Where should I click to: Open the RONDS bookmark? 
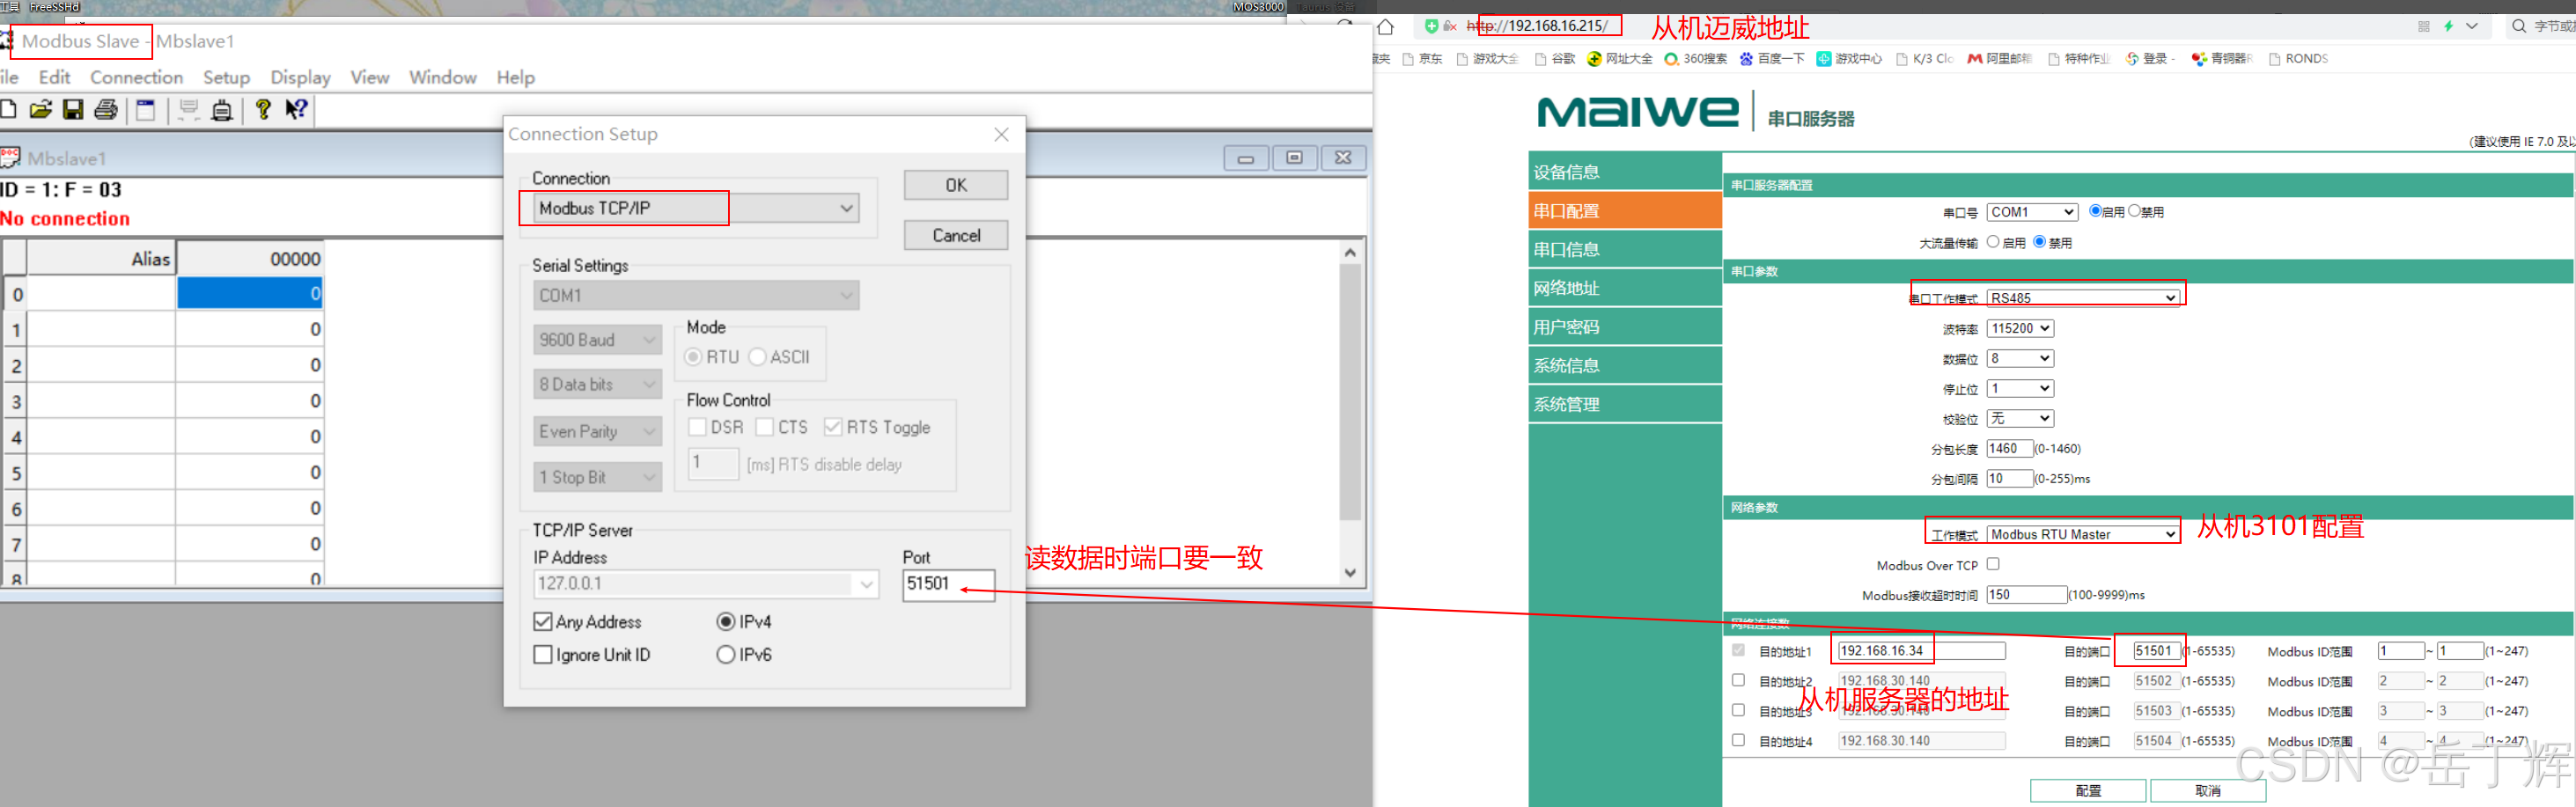[2298, 59]
